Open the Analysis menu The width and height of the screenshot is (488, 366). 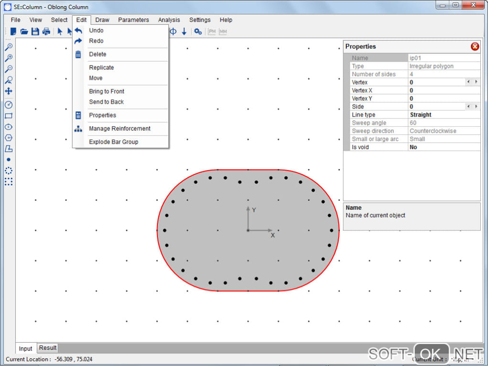click(x=169, y=20)
